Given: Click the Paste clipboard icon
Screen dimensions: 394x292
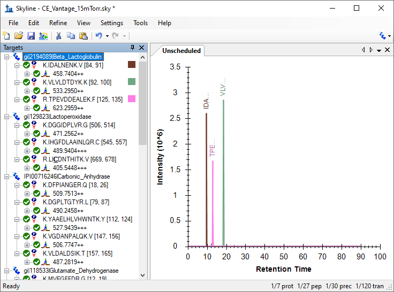Looking at the screenshot, I should [x=83, y=36].
